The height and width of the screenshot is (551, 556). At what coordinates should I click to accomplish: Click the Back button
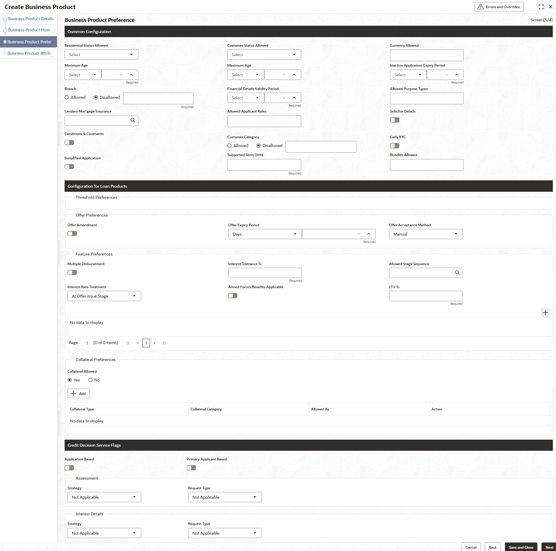click(493, 547)
